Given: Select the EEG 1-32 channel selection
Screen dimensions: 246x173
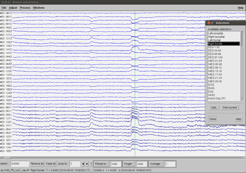Looking at the screenshot, I should pos(214,47).
